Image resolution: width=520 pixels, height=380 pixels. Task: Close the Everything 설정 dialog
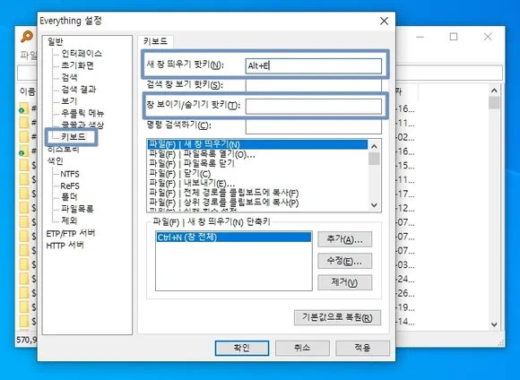pos(384,21)
